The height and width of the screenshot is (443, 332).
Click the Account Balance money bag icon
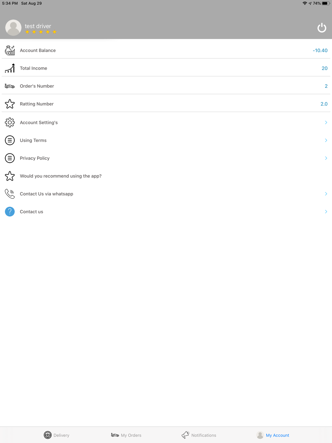tap(10, 50)
